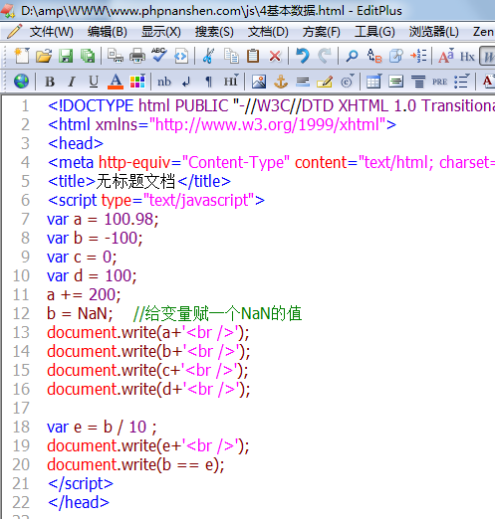Open the 文件(W) menu
495x519 pixels.
pyautogui.click(x=51, y=32)
